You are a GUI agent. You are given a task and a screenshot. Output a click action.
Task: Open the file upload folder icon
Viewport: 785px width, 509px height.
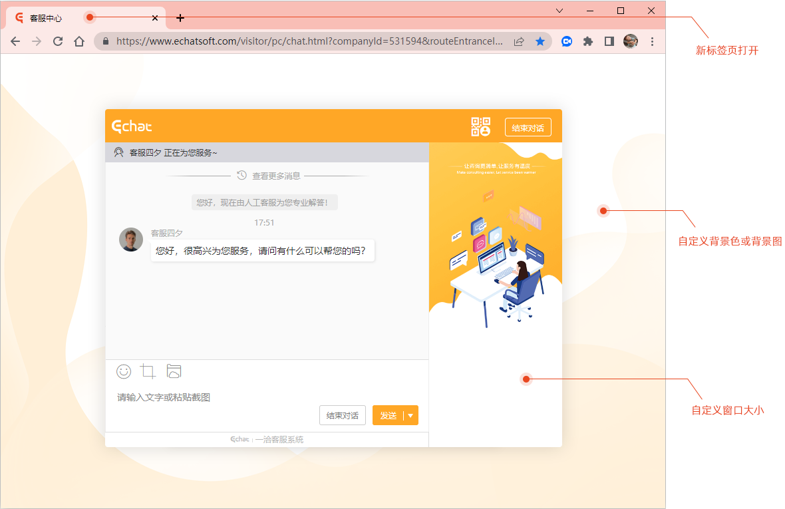pos(174,371)
